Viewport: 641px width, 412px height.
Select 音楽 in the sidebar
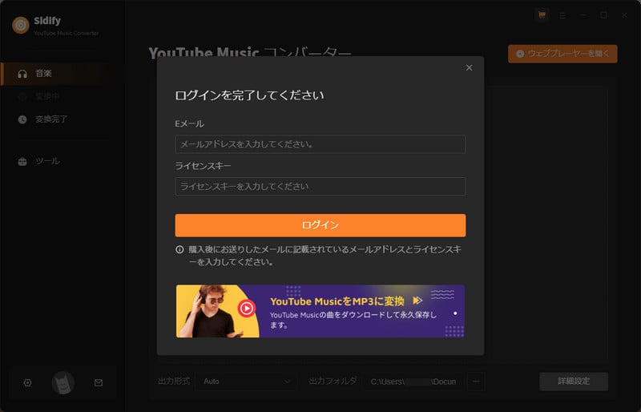(62, 74)
